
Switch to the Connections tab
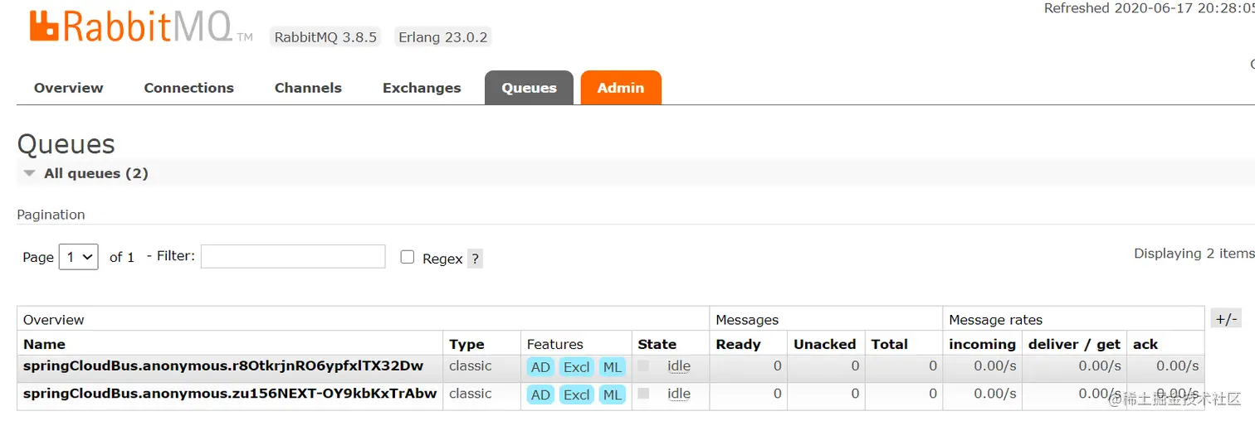point(189,88)
